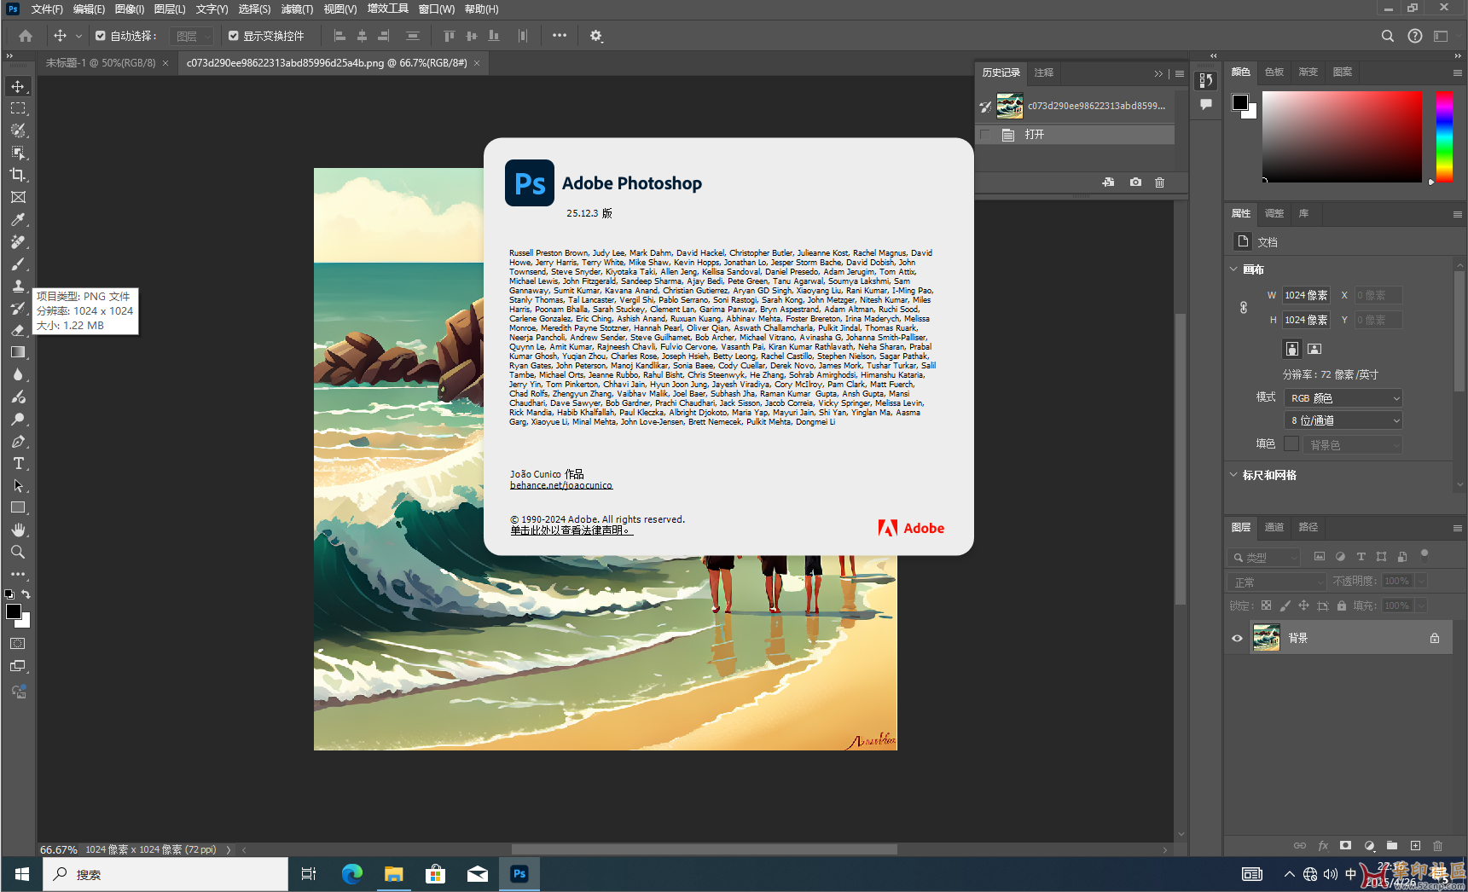Click the legal notices link
The image size is (1468, 892).
coord(572,530)
